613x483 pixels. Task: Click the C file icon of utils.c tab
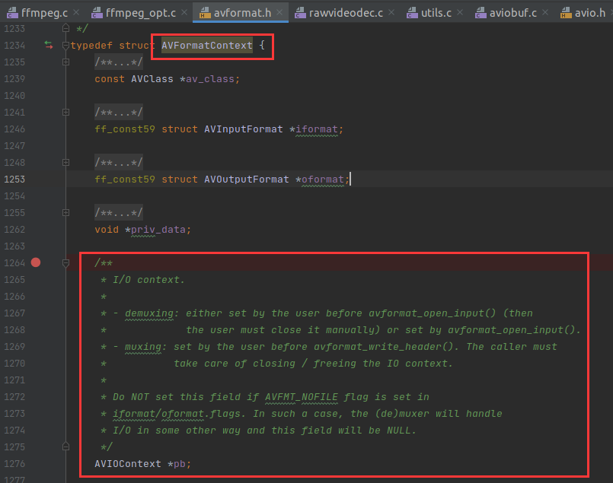pyautogui.click(x=412, y=13)
